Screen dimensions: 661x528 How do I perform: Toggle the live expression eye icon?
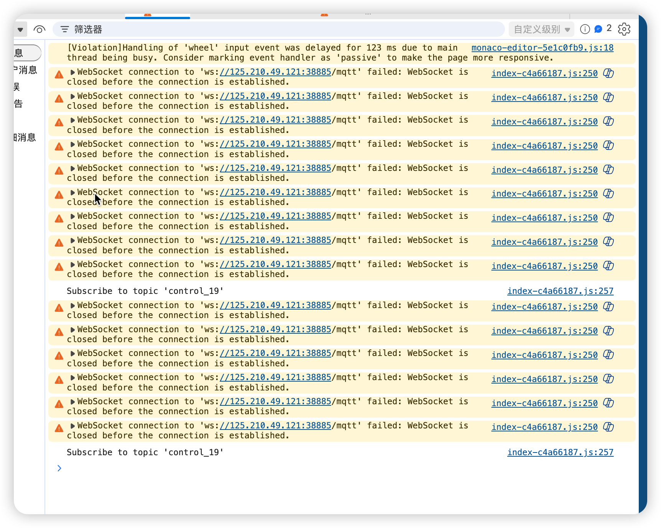[39, 29]
